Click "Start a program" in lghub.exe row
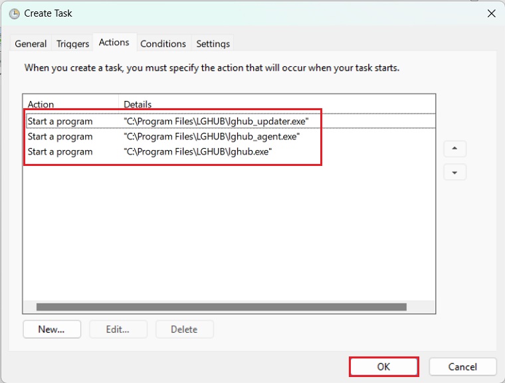505x383 pixels. point(60,151)
